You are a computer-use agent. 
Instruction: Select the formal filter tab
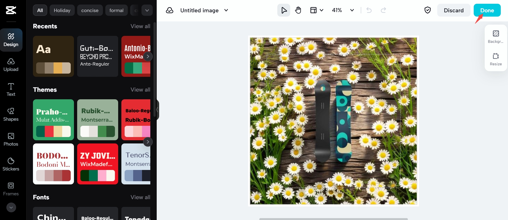pos(116,10)
